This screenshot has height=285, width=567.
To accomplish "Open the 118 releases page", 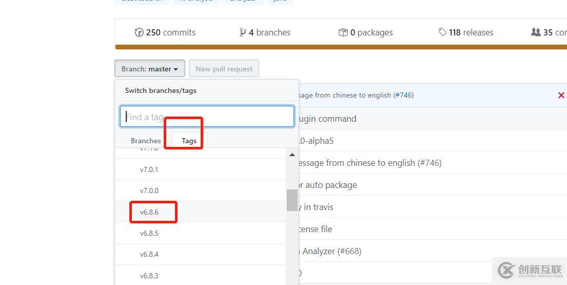I will click(466, 32).
